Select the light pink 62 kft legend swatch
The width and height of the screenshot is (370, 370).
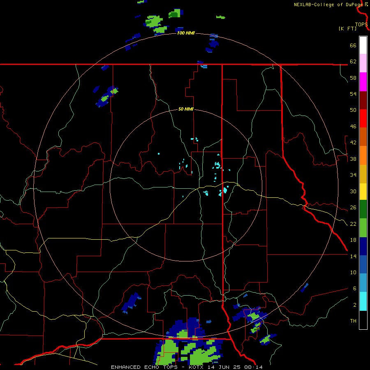tap(363, 63)
